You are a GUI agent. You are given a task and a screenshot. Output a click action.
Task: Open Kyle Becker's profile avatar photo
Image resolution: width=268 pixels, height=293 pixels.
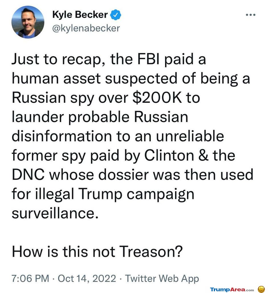(28, 22)
